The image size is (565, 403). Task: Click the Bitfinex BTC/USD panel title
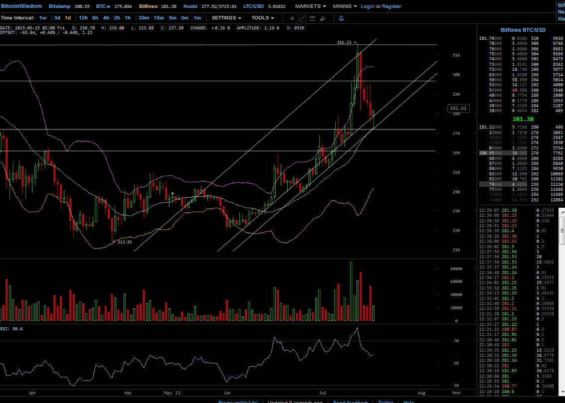pyautogui.click(x=523, y=30)
